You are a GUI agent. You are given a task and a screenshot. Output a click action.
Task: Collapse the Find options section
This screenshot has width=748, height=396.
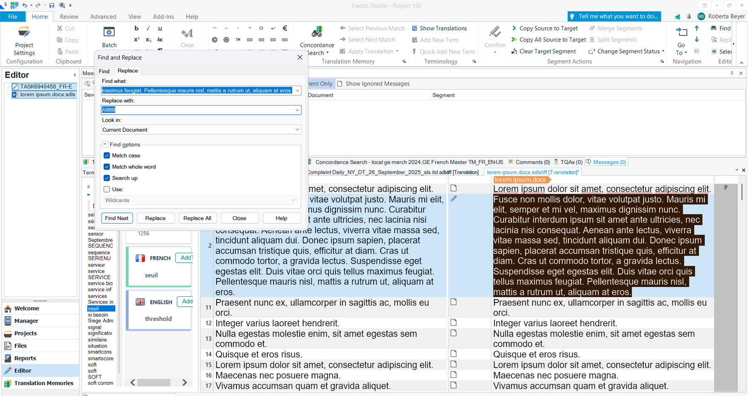click(106, 144)
